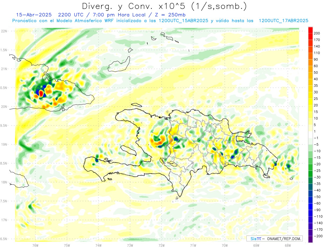Click the '75W' longitude label
This screenshot has height=249, width=323.
67,245
